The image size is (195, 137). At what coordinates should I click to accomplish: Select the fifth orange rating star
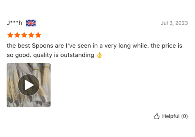[38, 35]
